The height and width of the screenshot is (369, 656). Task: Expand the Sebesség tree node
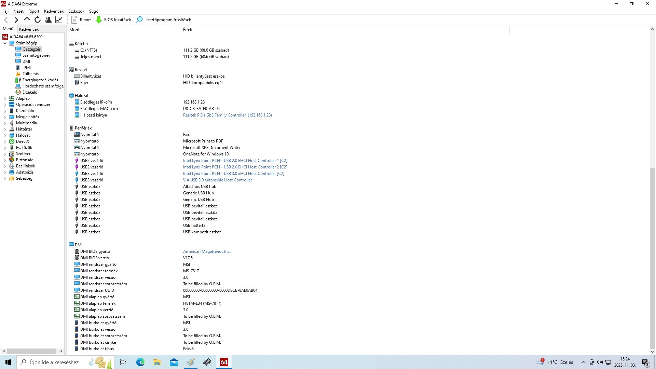5,179
